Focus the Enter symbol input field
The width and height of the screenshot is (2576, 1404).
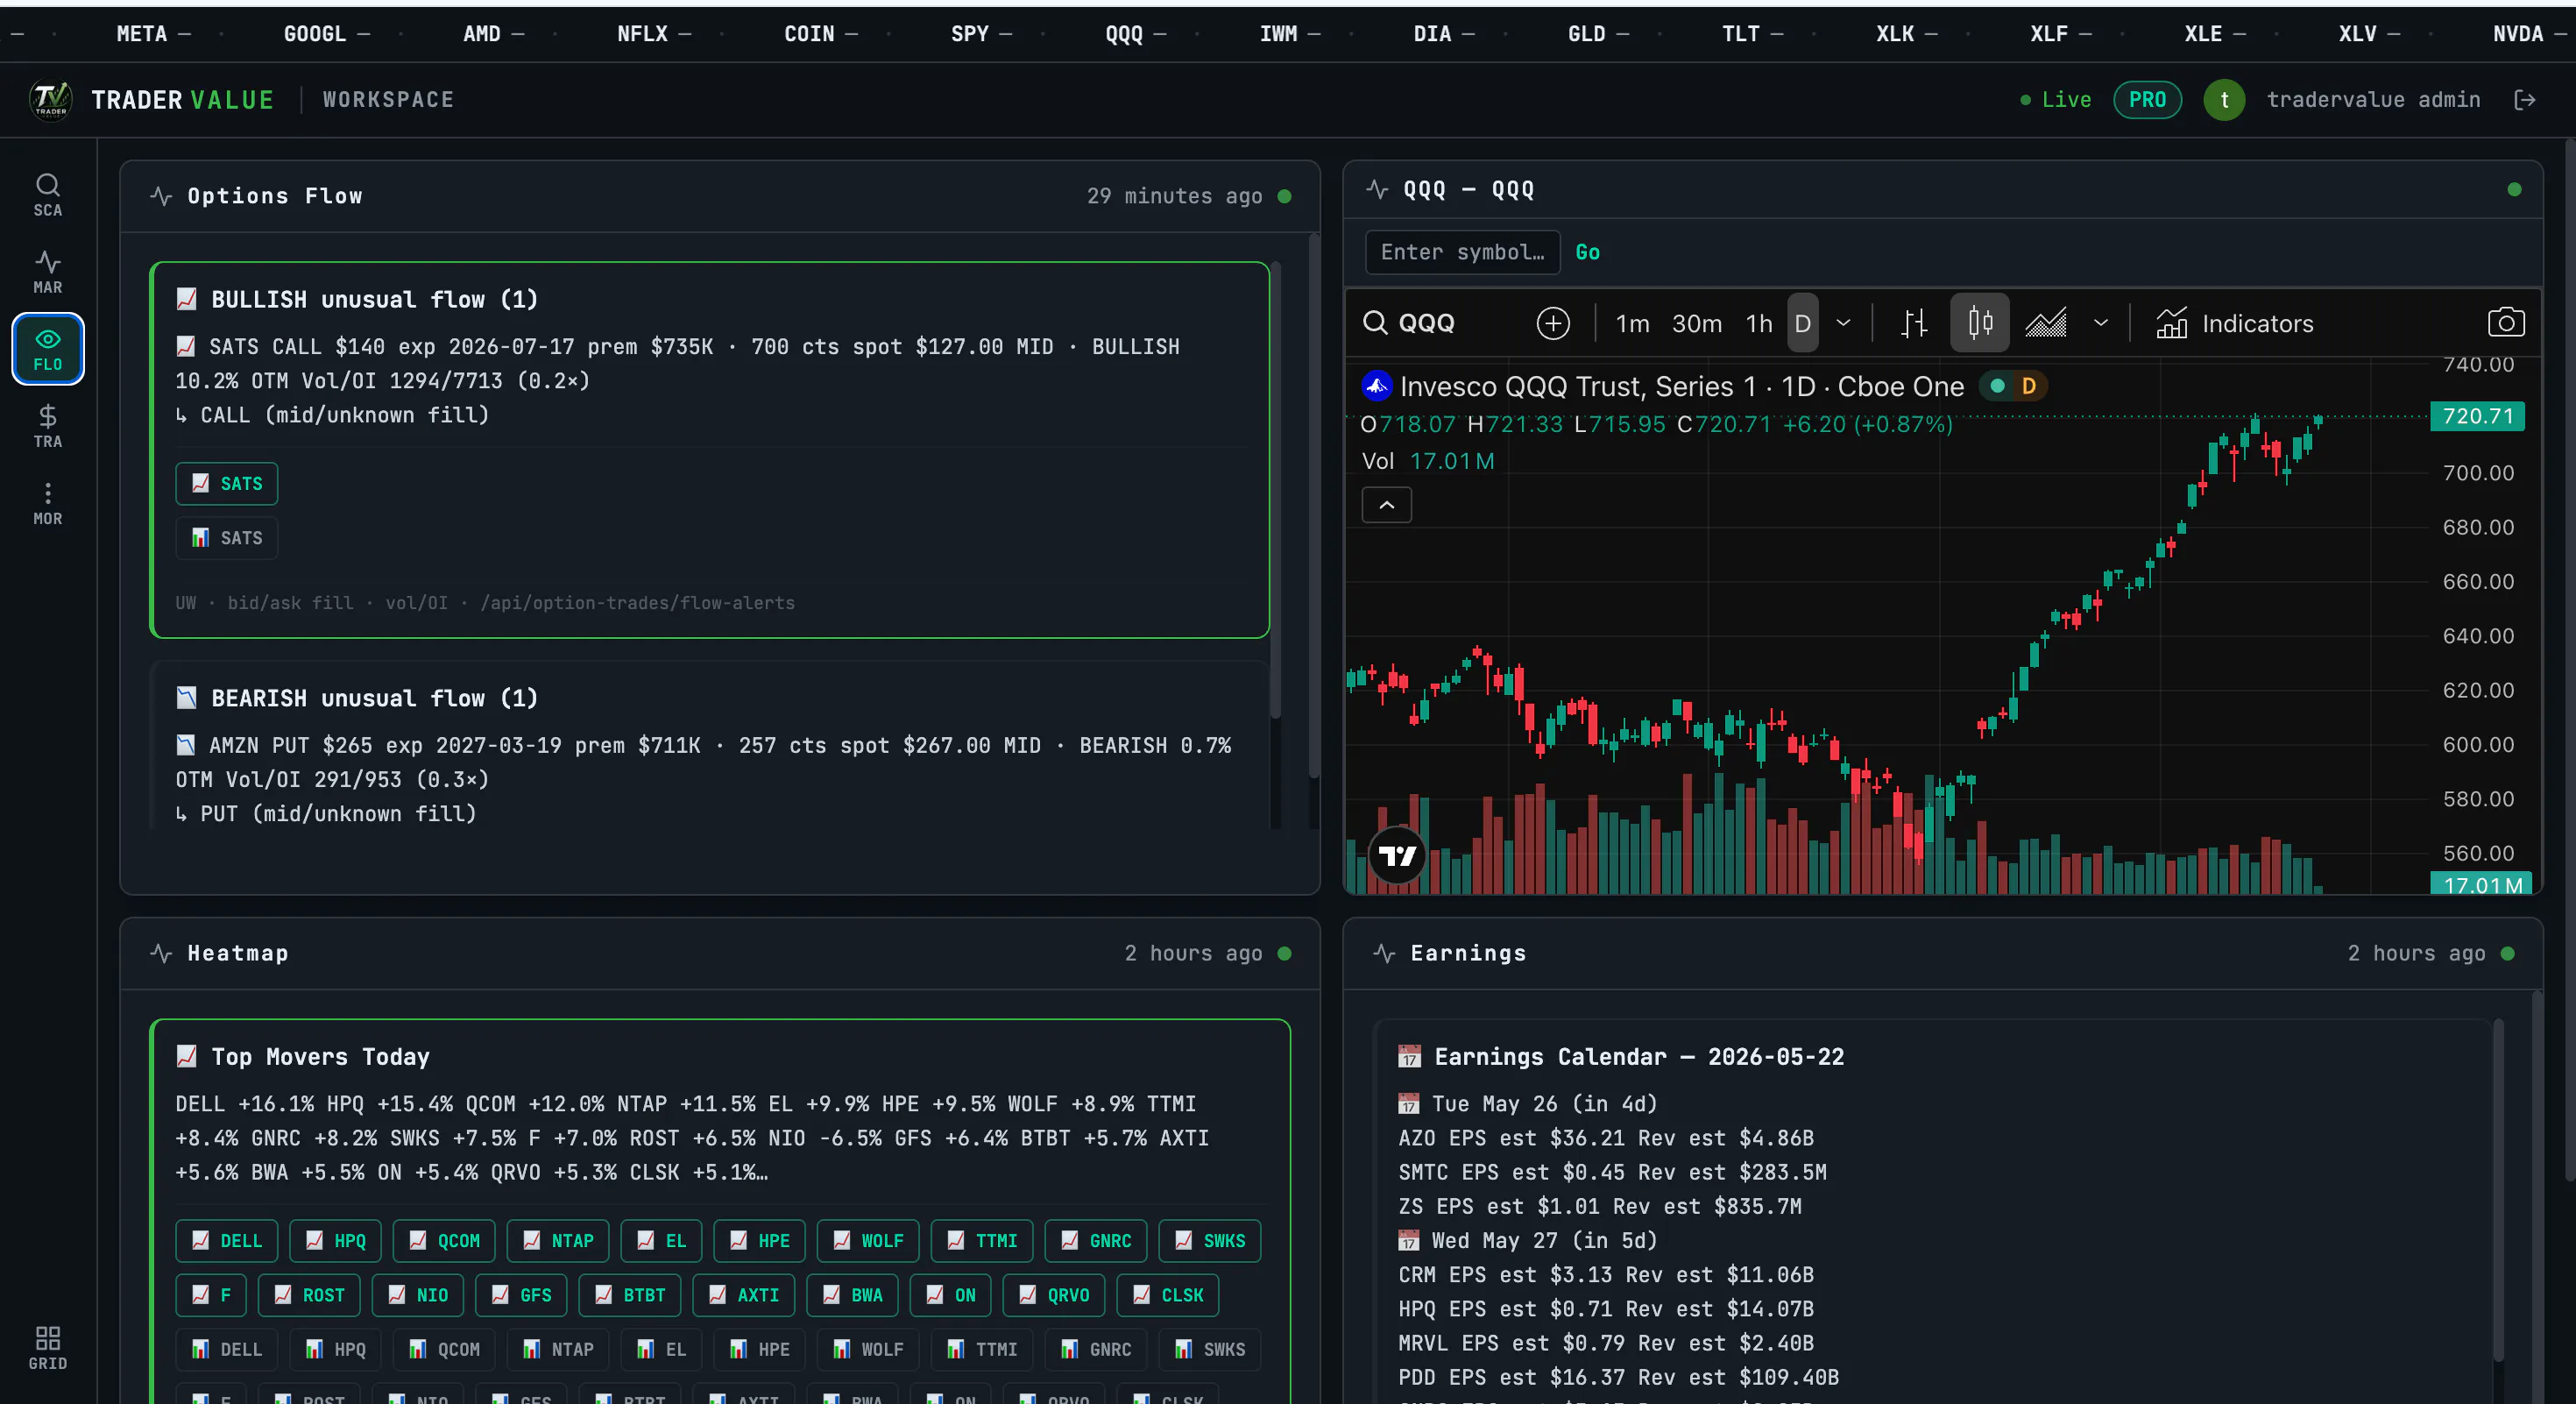(1462, 252)
